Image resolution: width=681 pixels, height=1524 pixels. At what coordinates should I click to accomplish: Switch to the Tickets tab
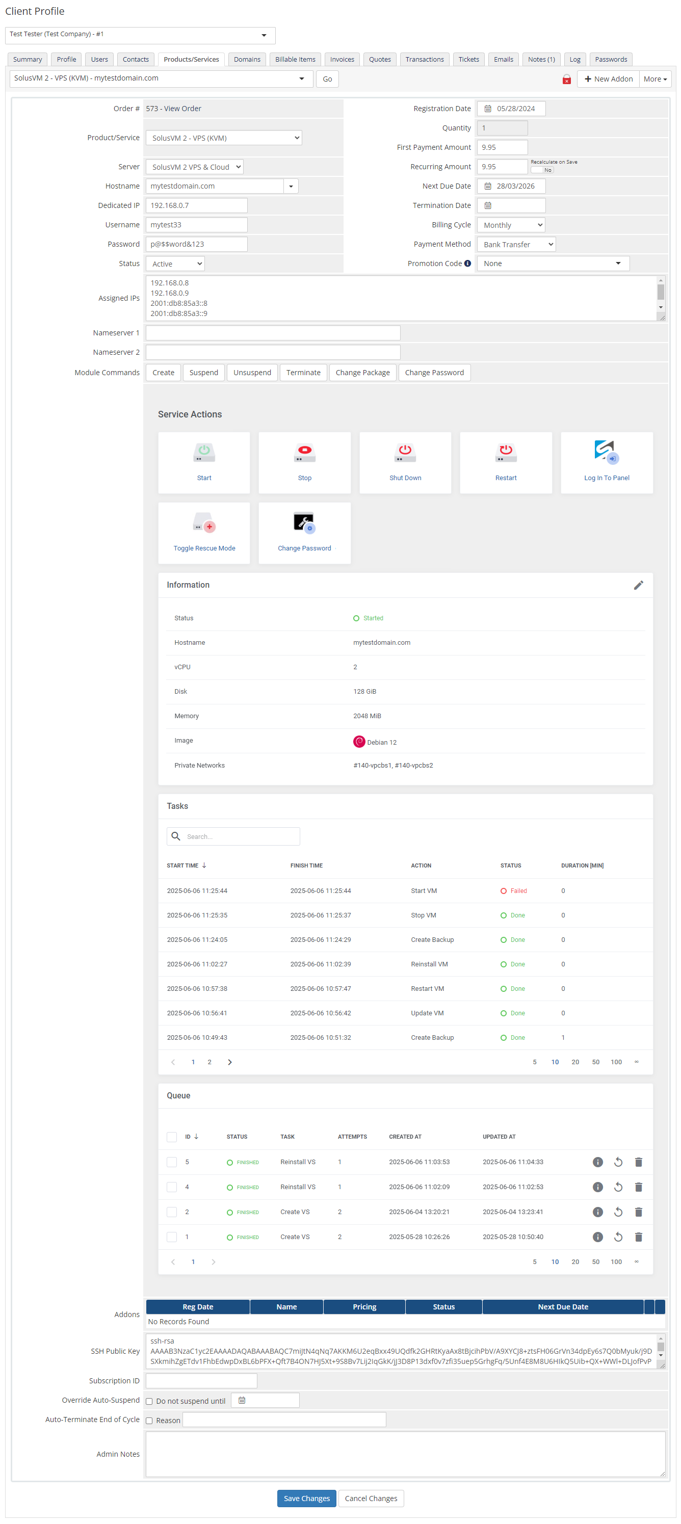(x=468, y=59)
